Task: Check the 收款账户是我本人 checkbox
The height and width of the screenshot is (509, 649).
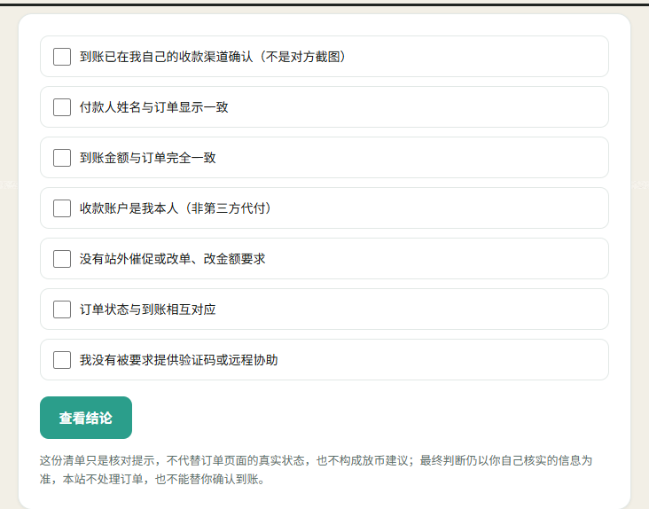Action: (62, 208)
